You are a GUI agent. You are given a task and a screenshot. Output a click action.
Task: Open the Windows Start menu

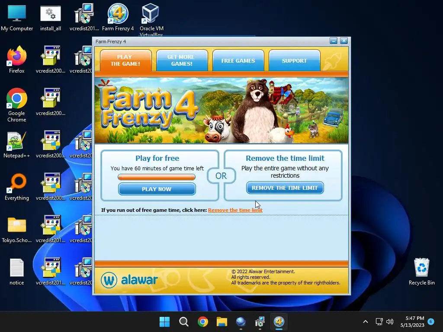pos(164,322)
